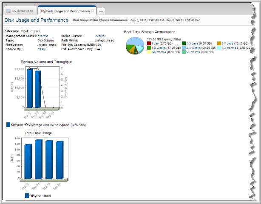Viewport: 261px width, 204px height.
Task: Click the GBytes Used legend icon
Action: tap(27, 195)
